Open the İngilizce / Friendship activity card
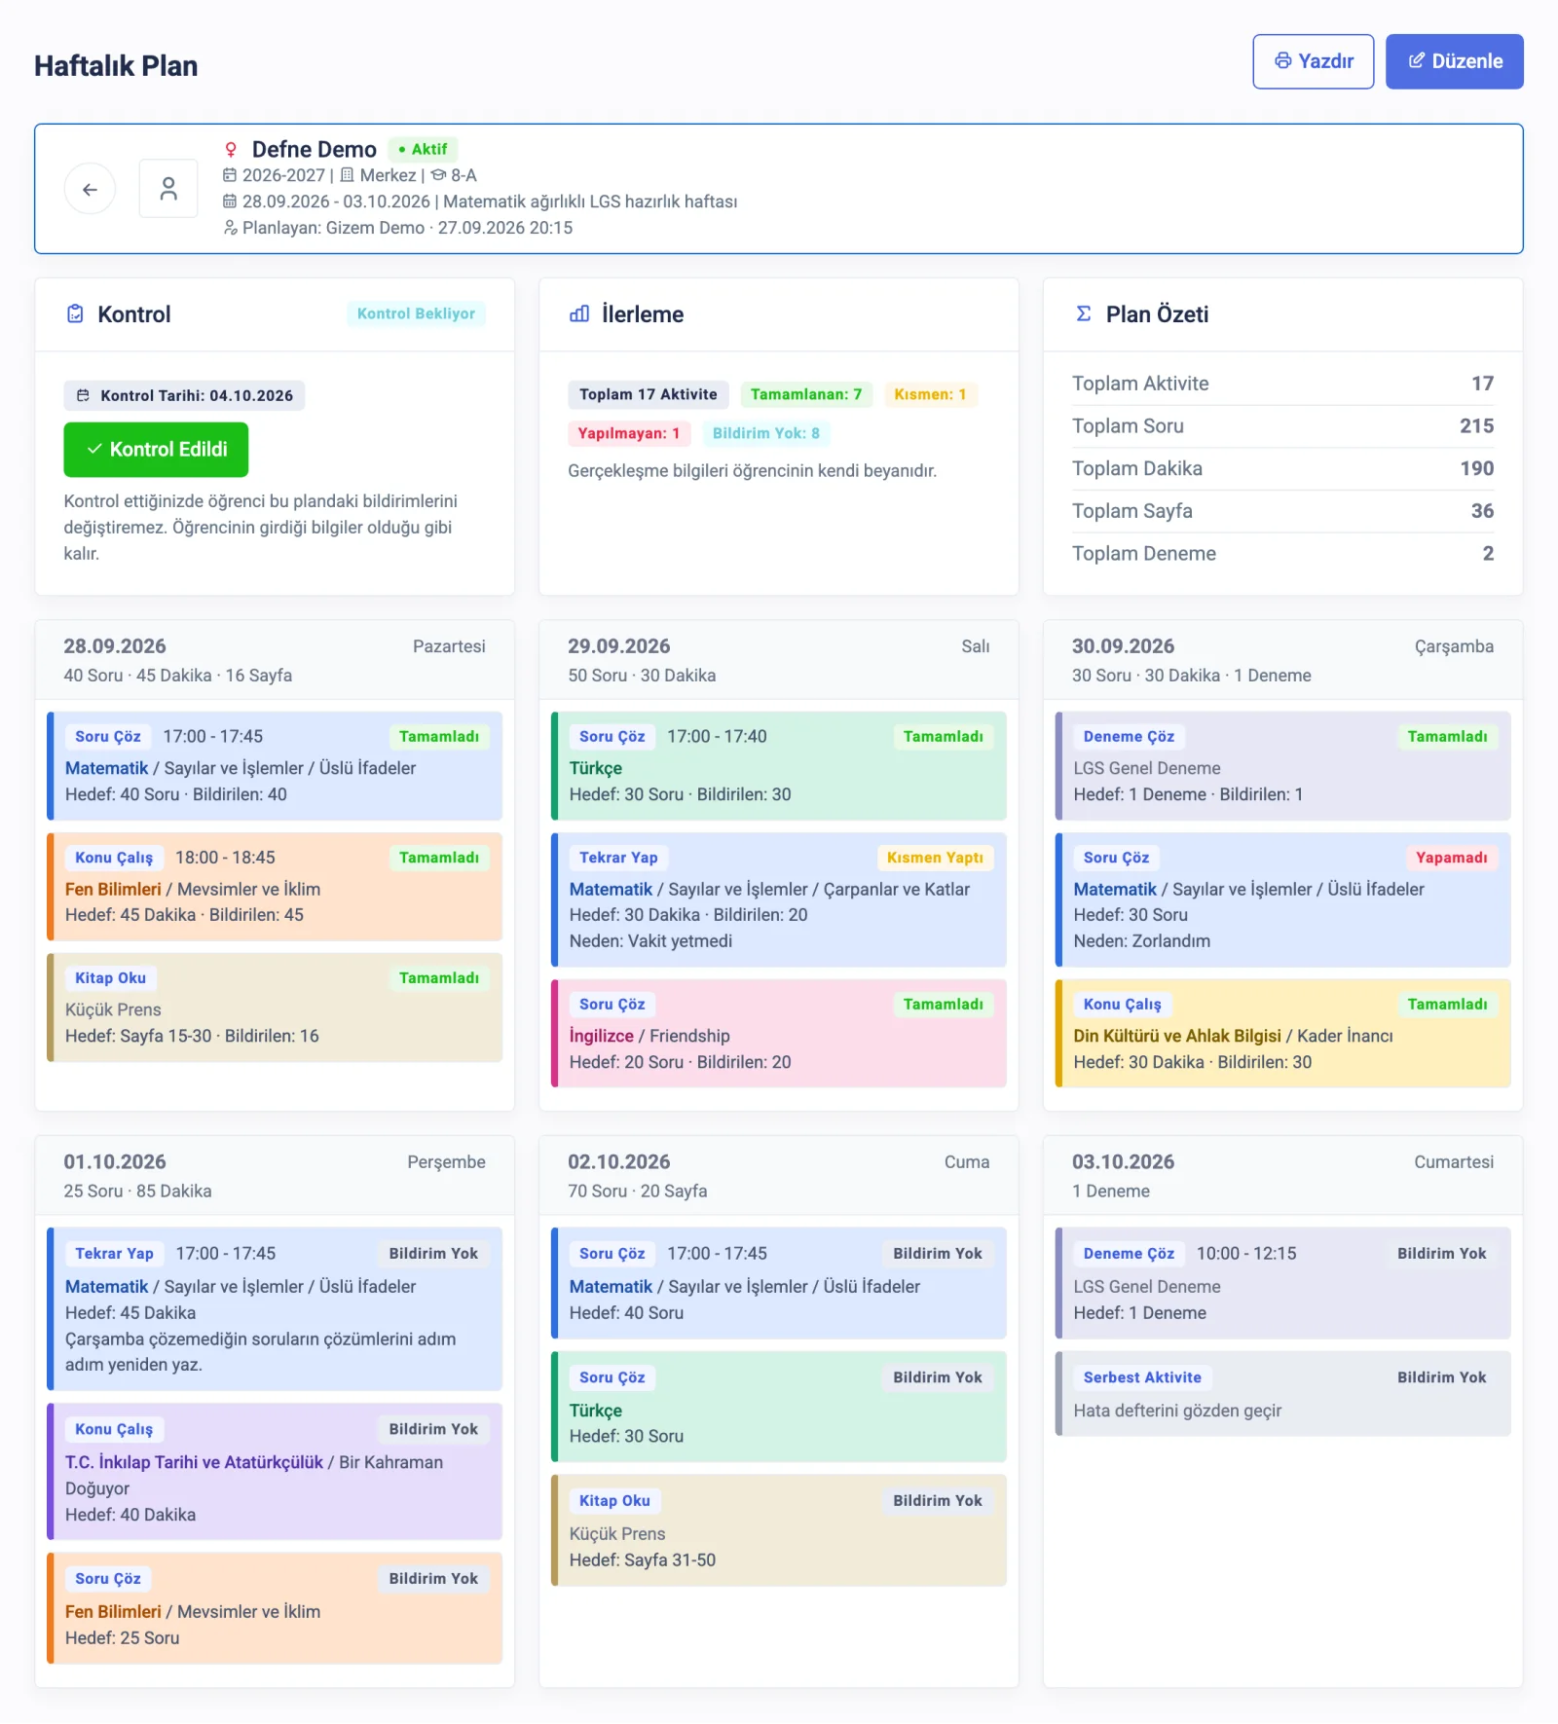This screenshot has height=1724, width=1558. pos(779,1033)
